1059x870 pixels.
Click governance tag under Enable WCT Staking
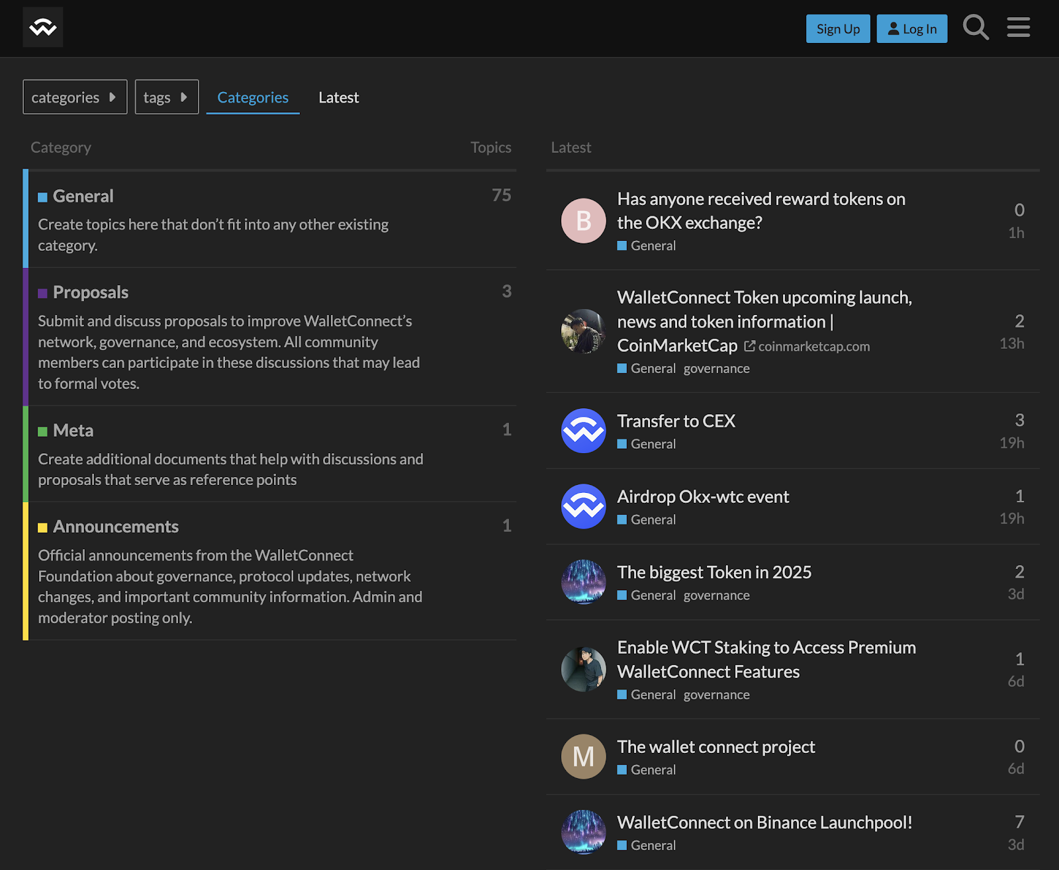point(716,695)
